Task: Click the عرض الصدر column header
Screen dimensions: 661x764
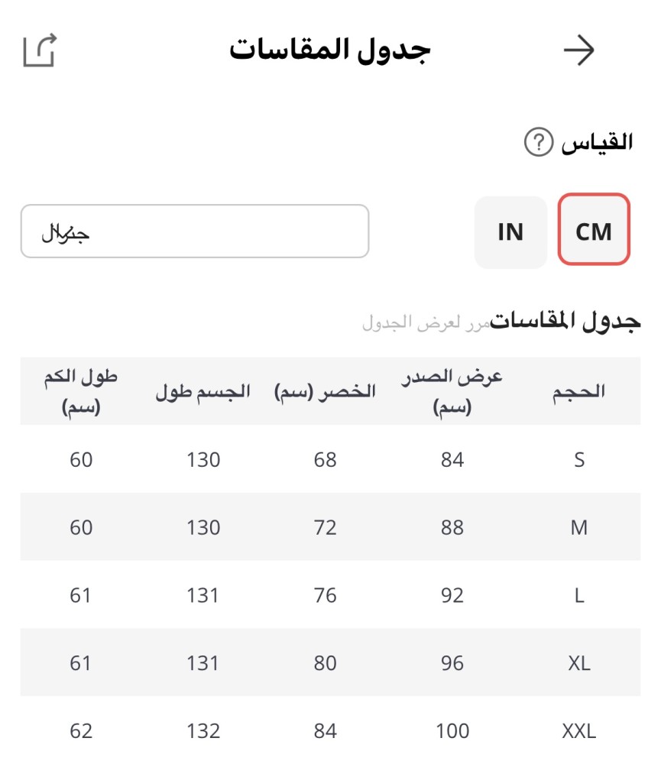Action: pyautogui.click(x=452, y=392)
